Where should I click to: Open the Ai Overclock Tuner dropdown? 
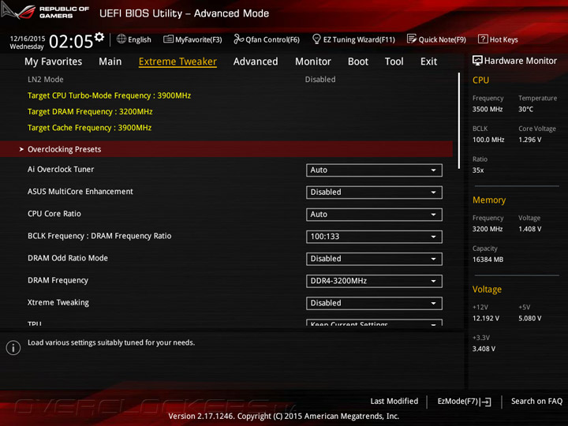point(374,170)
